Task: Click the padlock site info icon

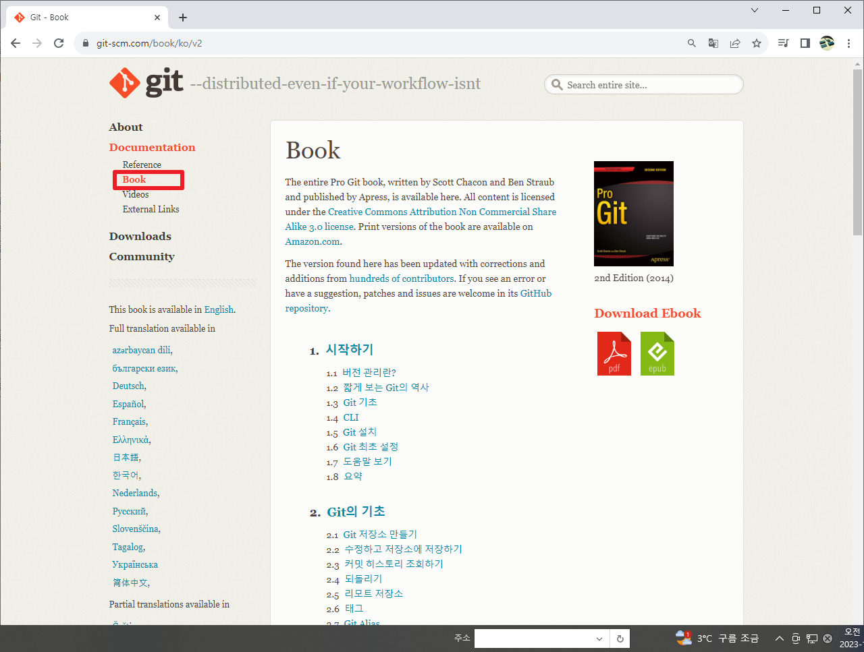Action: click(85, 43)
